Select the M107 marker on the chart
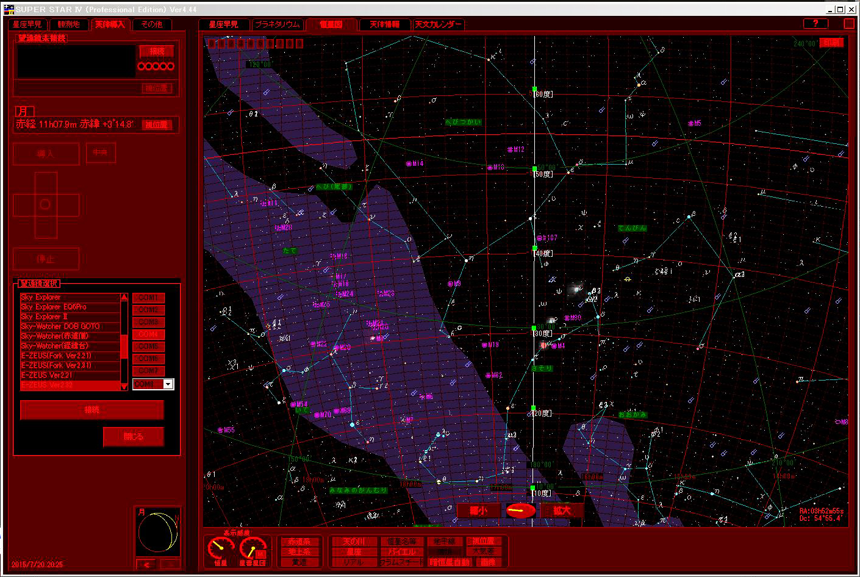 tap(546, 238)
